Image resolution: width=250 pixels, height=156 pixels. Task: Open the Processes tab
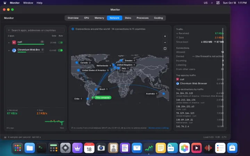(142, 18)
